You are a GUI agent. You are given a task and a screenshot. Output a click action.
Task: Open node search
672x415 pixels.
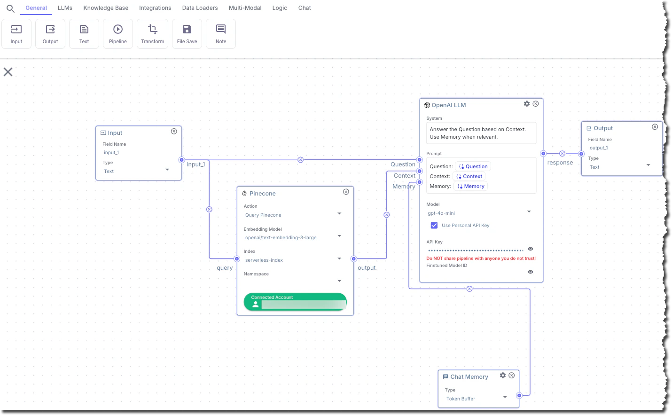(10, 8)
